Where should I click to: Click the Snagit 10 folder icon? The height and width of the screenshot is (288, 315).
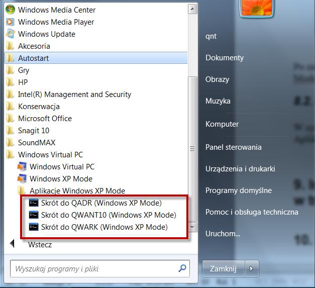[10, 131]
